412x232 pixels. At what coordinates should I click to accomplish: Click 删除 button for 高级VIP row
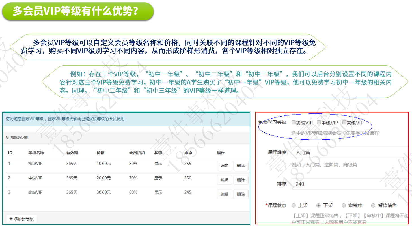(241, 194)
